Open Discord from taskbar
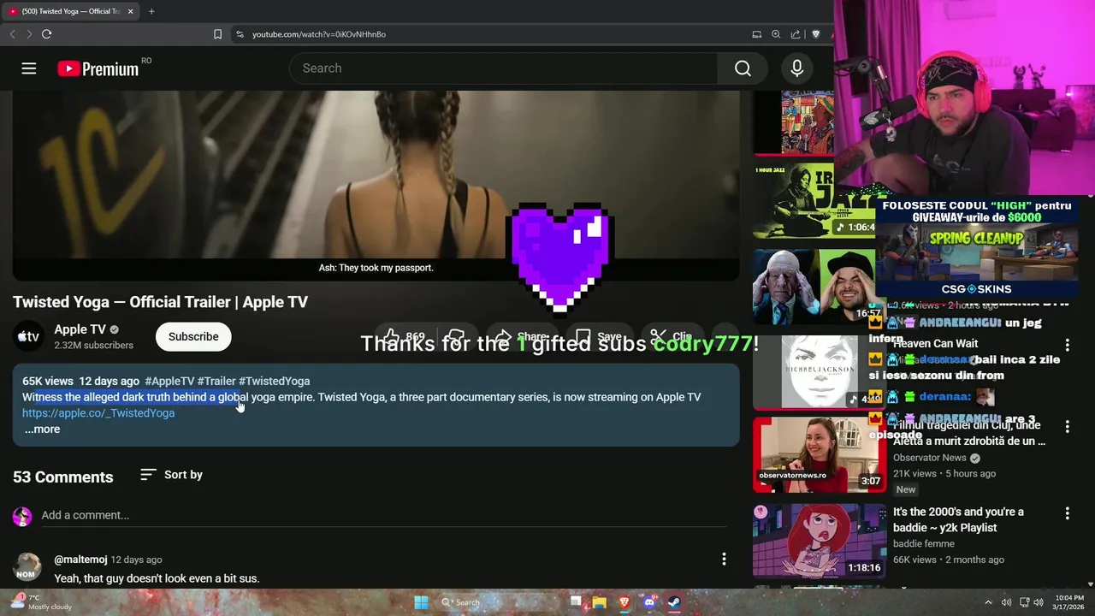1095x616 pixels. point(649,602)
